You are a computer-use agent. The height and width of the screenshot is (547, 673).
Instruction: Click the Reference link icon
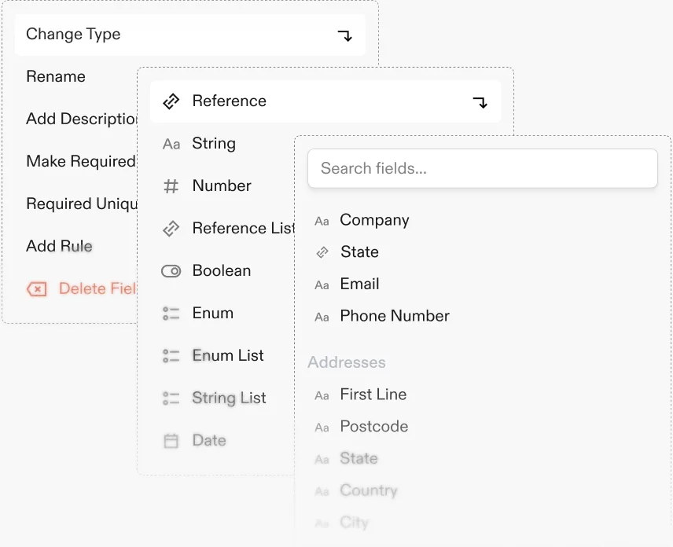pos(171,101)
